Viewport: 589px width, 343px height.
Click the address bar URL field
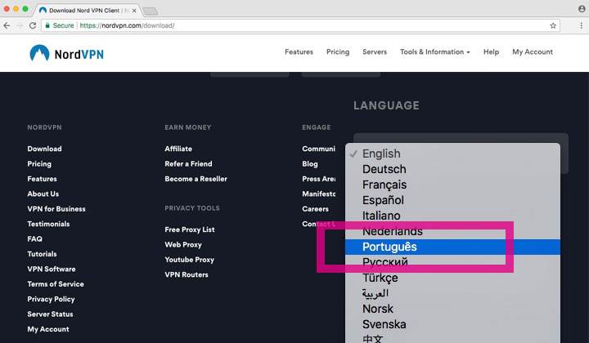coord(300,25)
